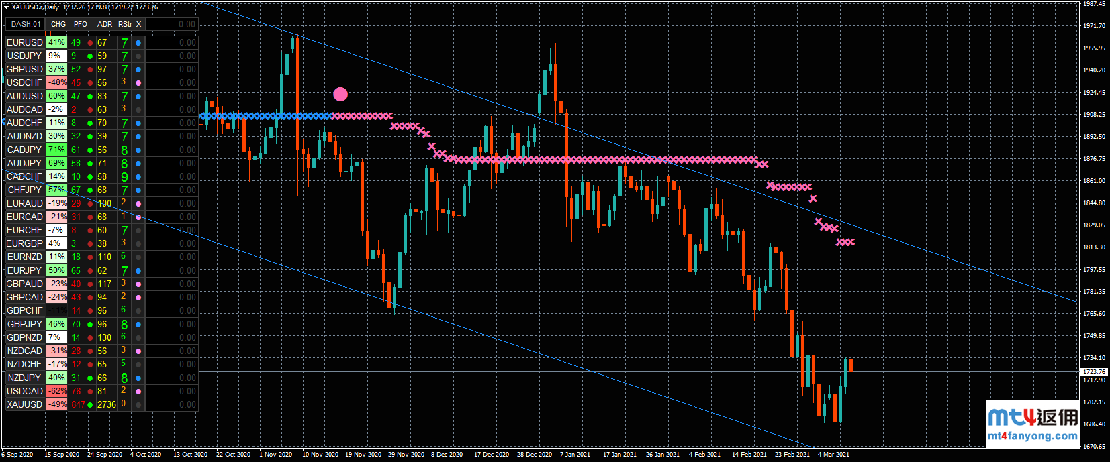The image size is (1110, 462).
Task: Select the ADR column header
Action: 105,24
